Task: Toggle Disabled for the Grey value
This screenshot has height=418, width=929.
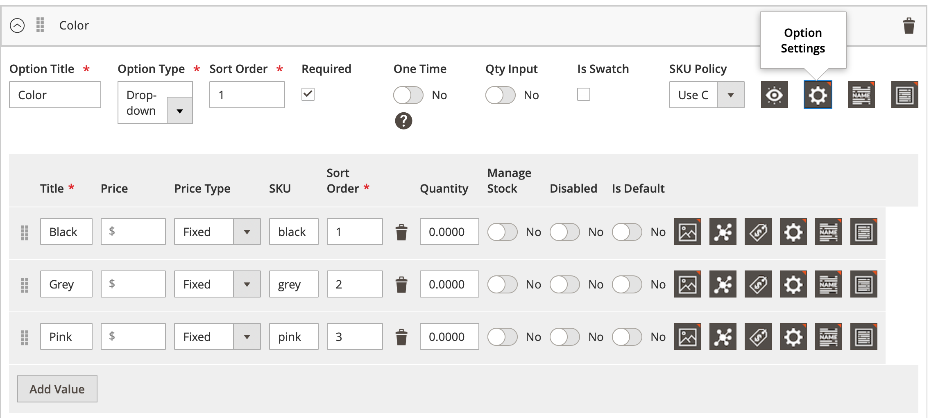Action: (x=564, y=284)
